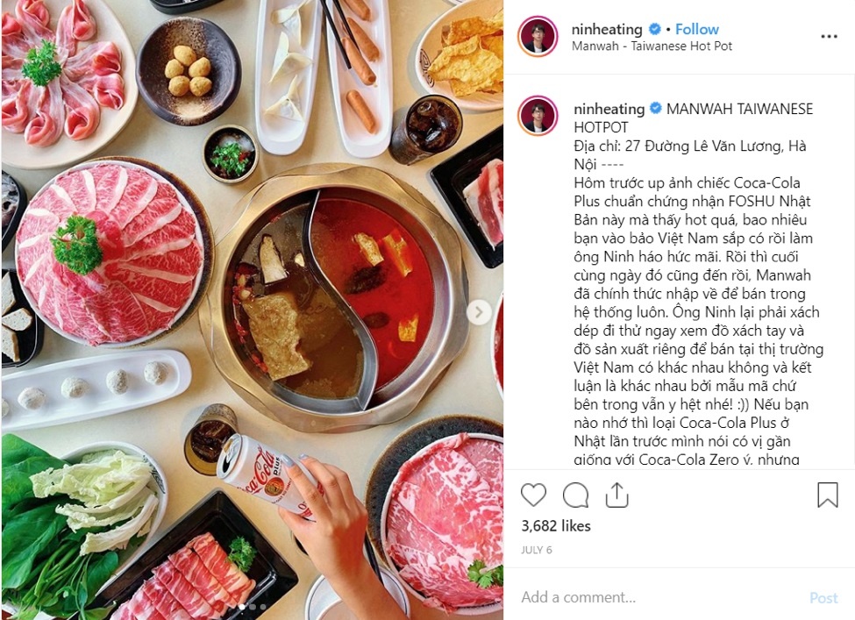This screenshot has height=620, width=855.
Task: Focus the Add a comment field
Action: (659, 597)
